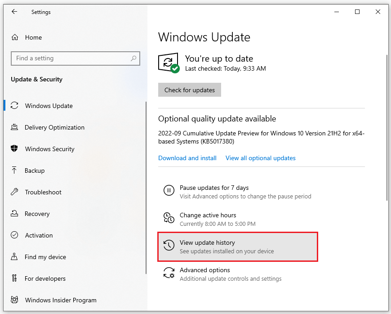Select the Troubleshoot wrench icon
This screenshot has width=391, height=314.
coord(15,192)
